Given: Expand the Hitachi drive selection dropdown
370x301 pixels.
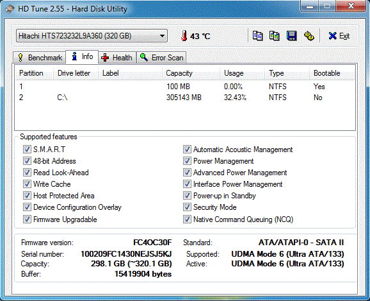Looking at the screenshot, I should pos(92,36).
